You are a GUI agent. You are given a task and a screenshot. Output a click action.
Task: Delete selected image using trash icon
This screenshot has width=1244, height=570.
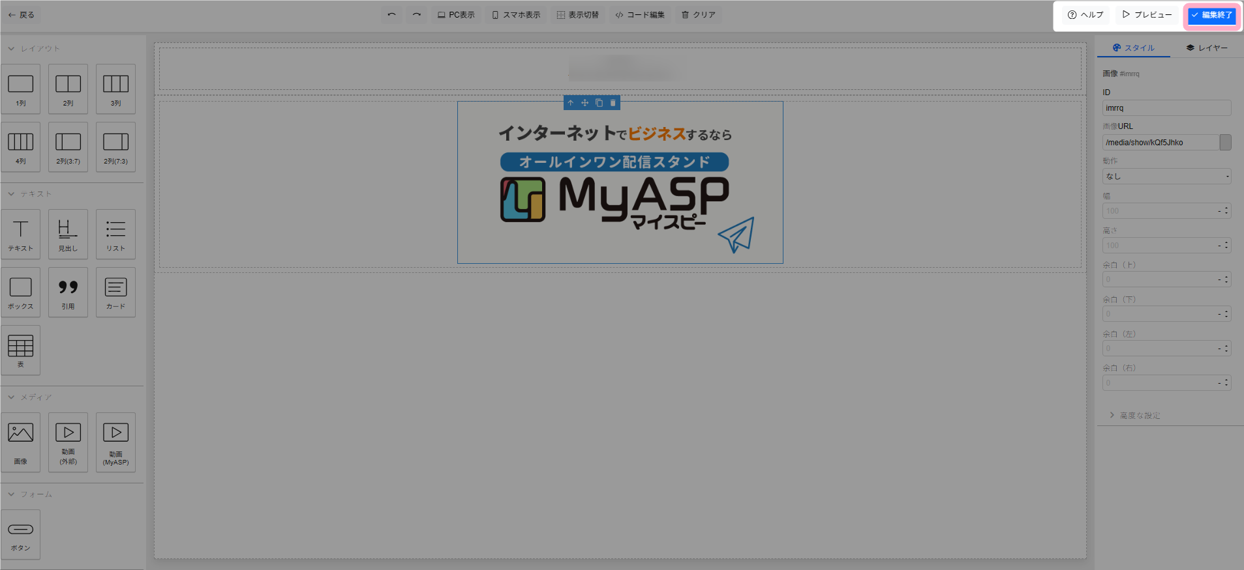(613, 103)
